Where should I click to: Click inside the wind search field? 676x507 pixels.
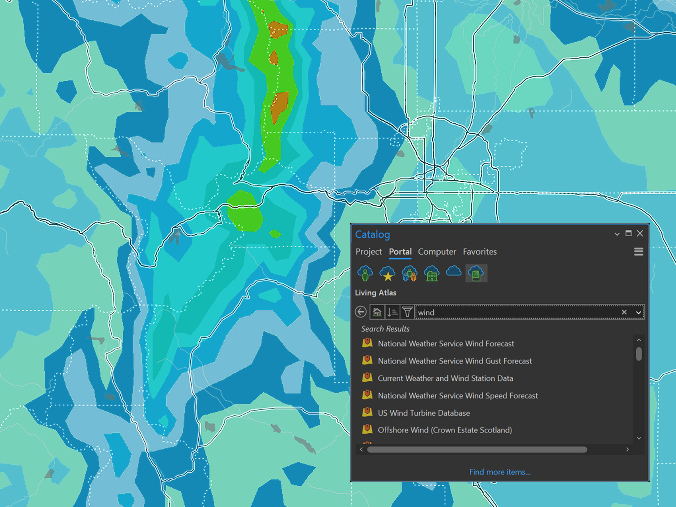click(x=515, y=312)
